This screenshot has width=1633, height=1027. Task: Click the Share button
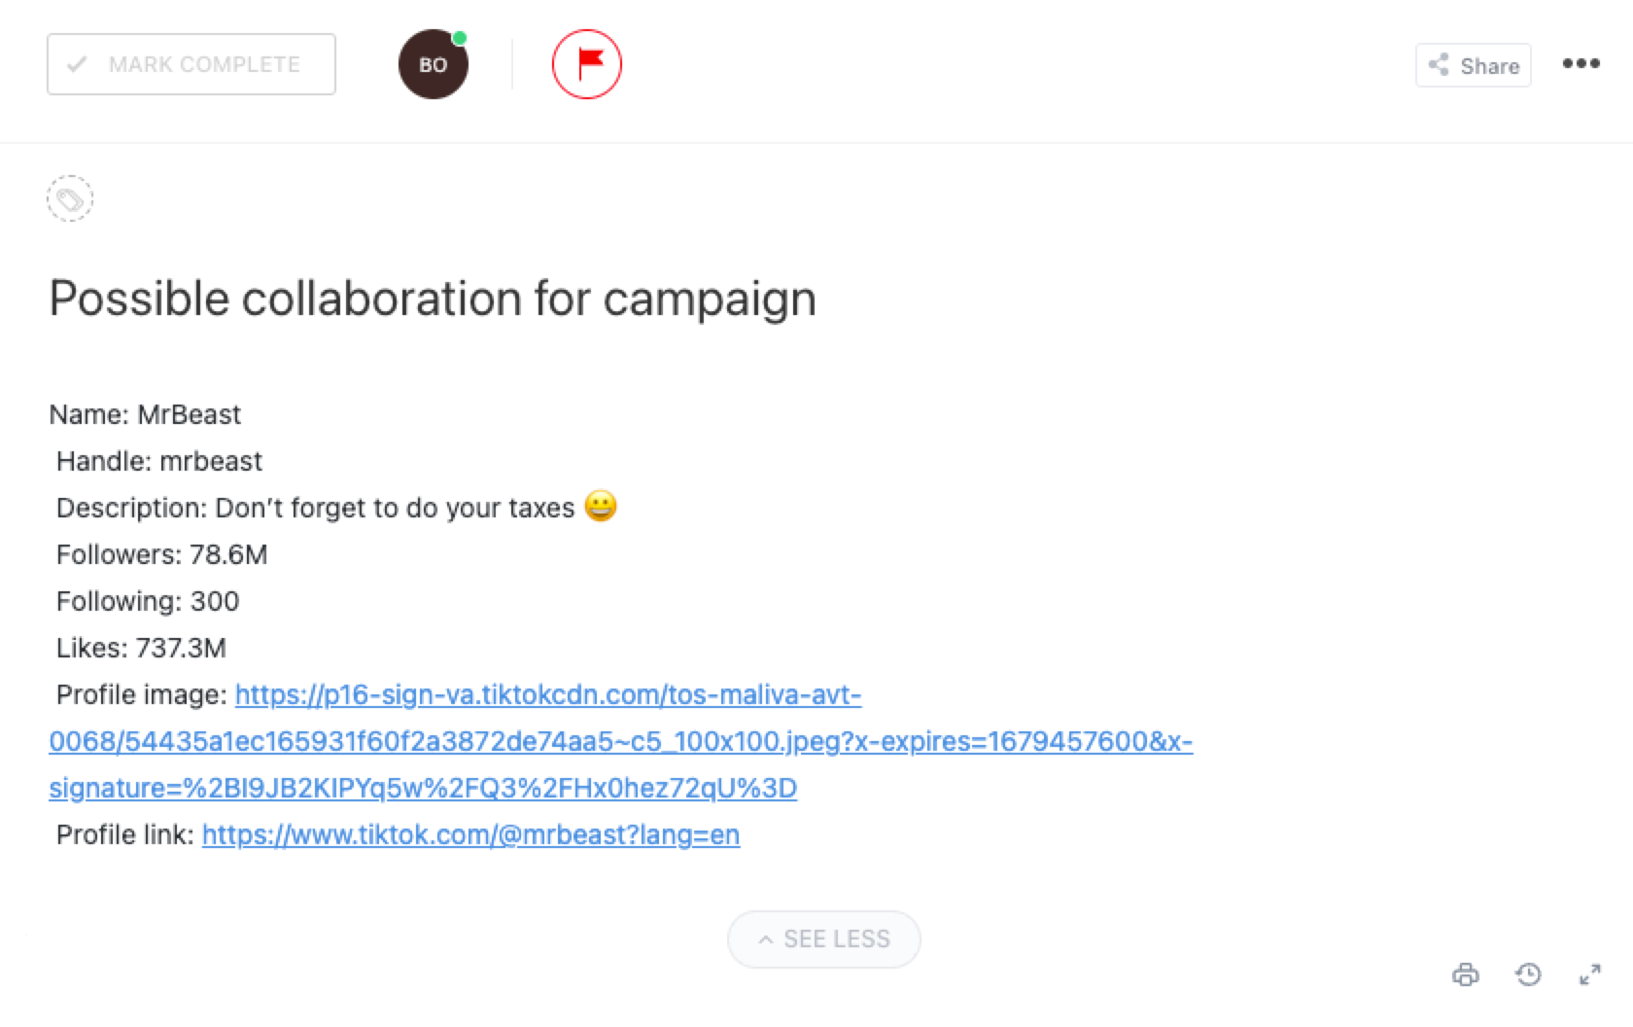pos(1474,65)
